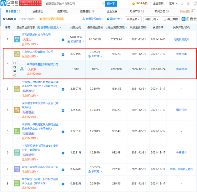Sort by 认缴出资日期 column header
This screenshot has width=197, height=192.
(x=139, y=28)
